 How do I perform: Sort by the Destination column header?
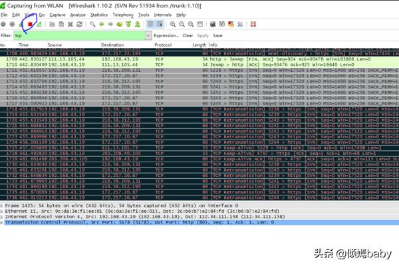click(112, 45)
